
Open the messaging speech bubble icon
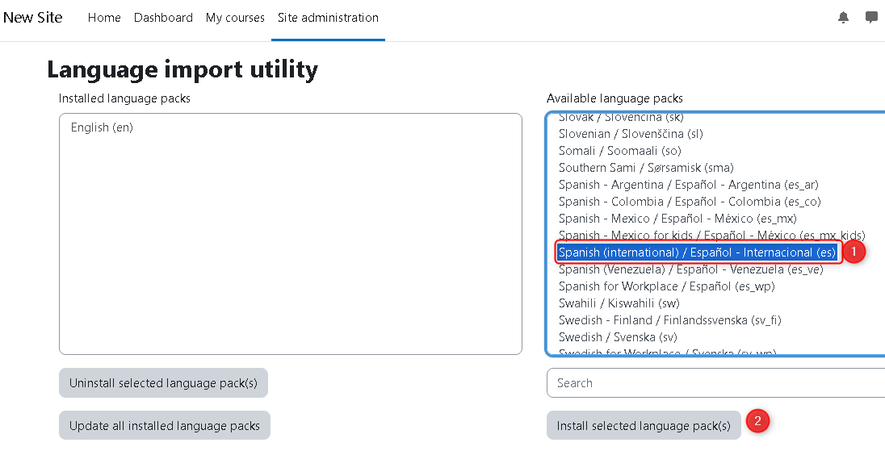pyautogui.click(x=871, y=17)
